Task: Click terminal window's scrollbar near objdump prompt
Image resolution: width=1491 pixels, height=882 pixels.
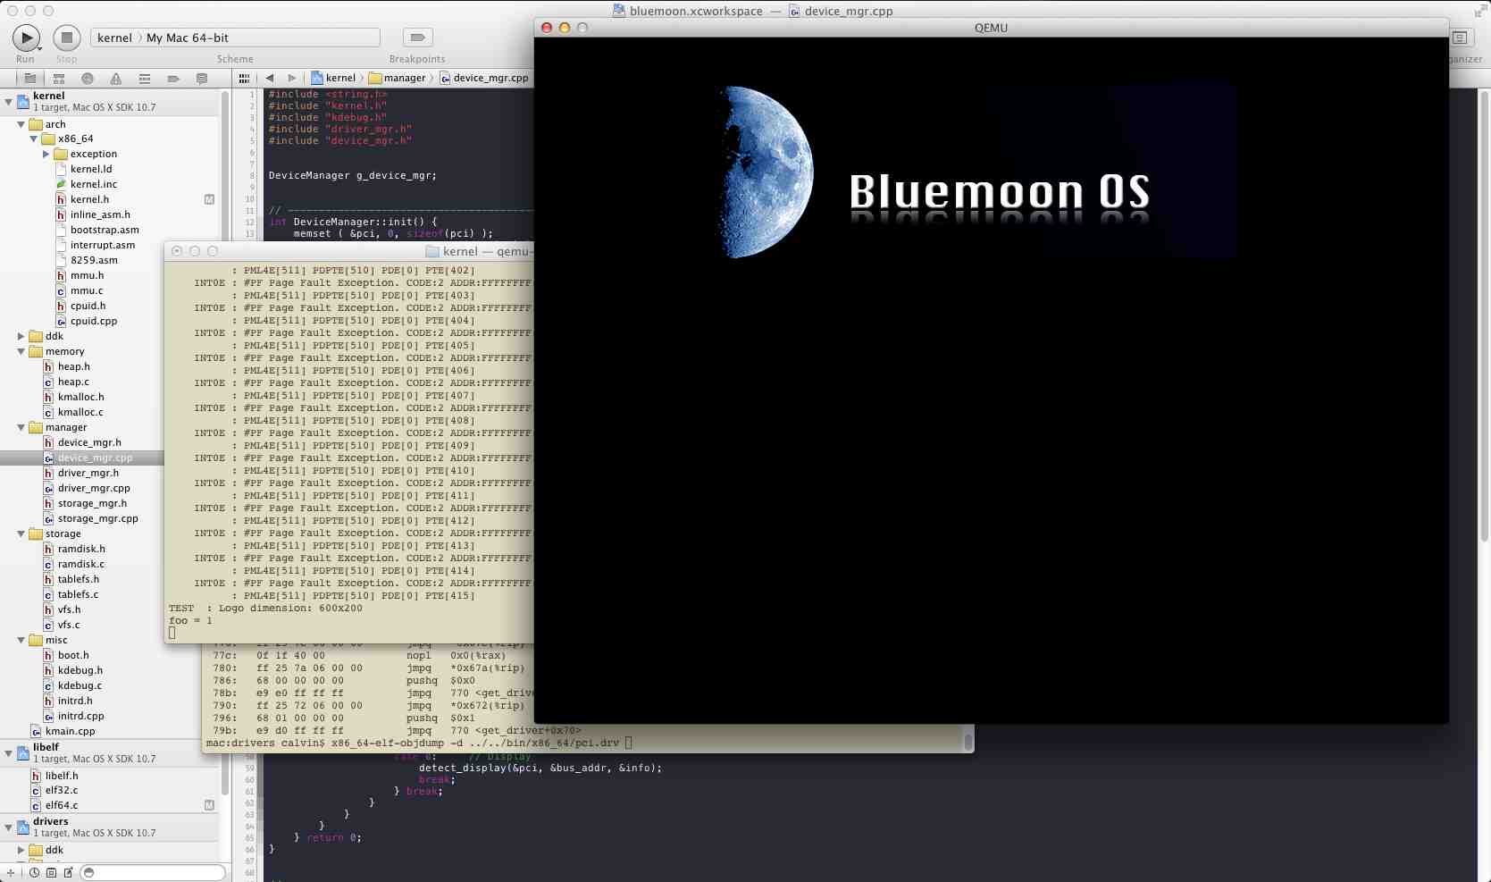Action: [x=967, y=741]
